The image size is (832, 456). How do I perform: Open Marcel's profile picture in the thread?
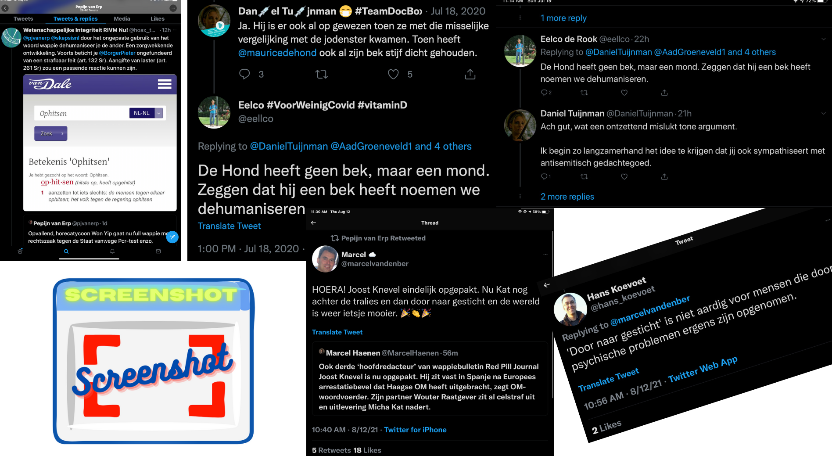pyautogui.click(x=325, y=259)
